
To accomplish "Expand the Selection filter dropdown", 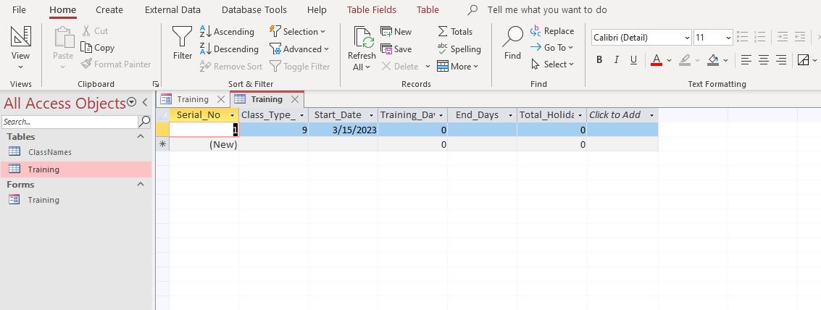I will (297, 32).
